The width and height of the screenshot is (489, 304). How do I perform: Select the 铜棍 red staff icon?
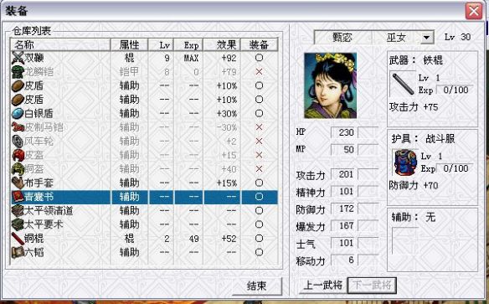coord(18,239)
